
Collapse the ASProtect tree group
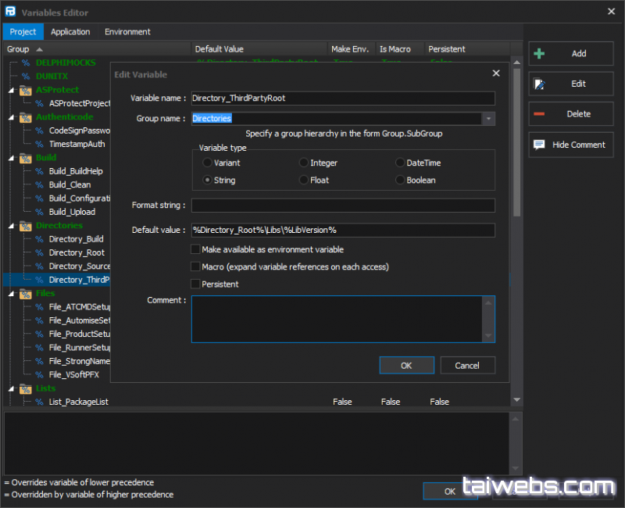point(12,90)
